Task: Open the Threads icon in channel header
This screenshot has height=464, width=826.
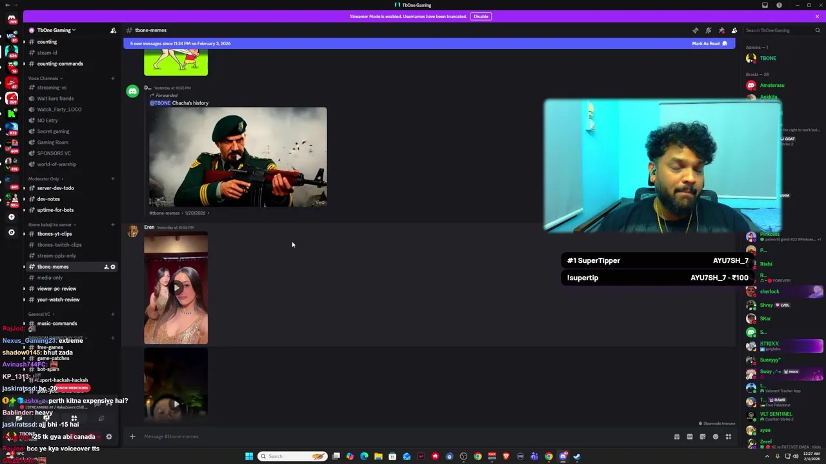Action: click(695, 30)
